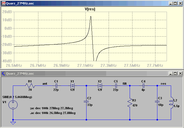Click the X1 value 12f
184x128 pixels.
pyautogui.click(x=72, y=90)
